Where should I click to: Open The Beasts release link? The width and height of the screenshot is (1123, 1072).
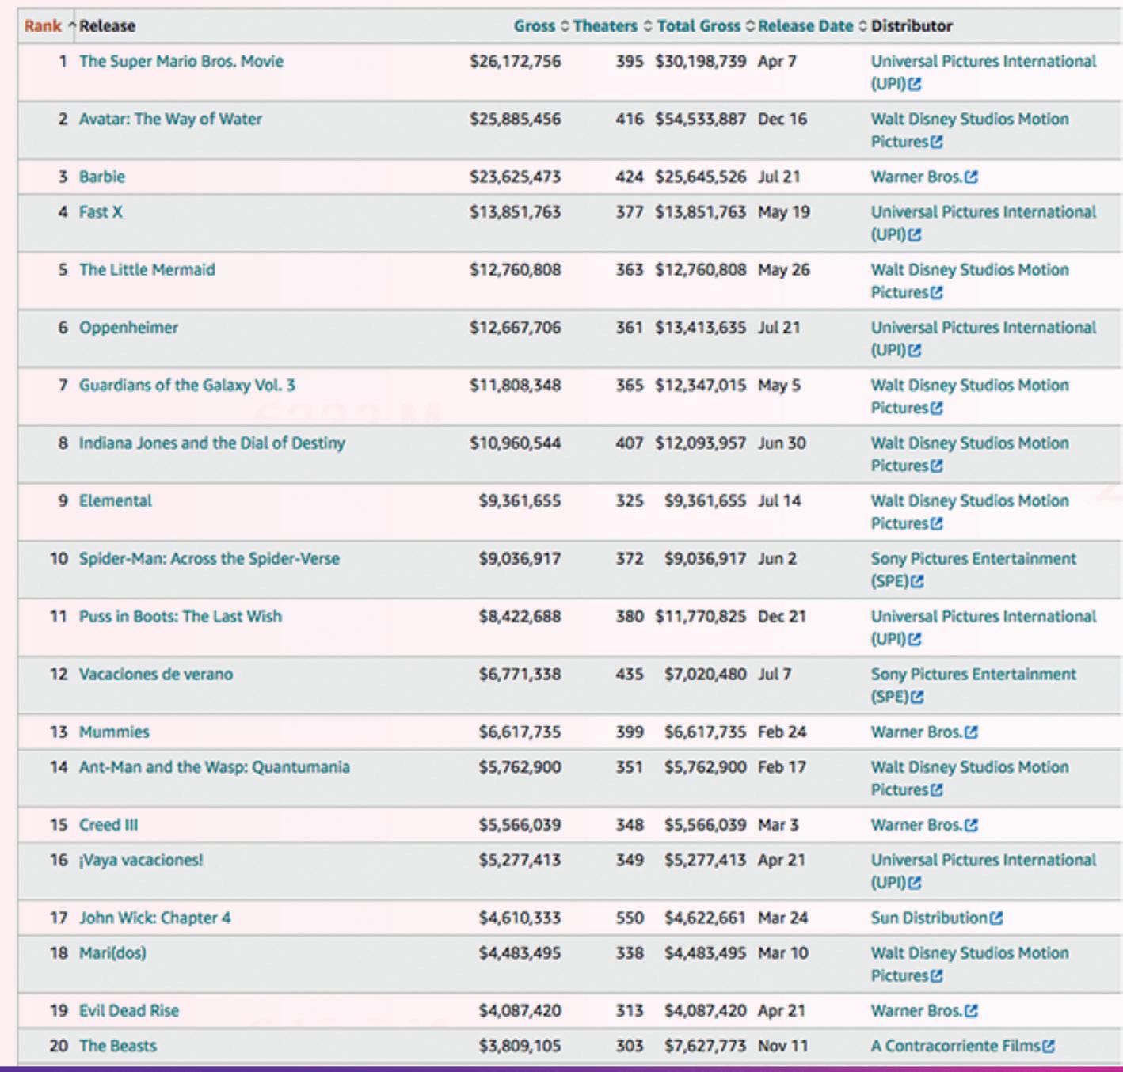[x=118, y=1046]
